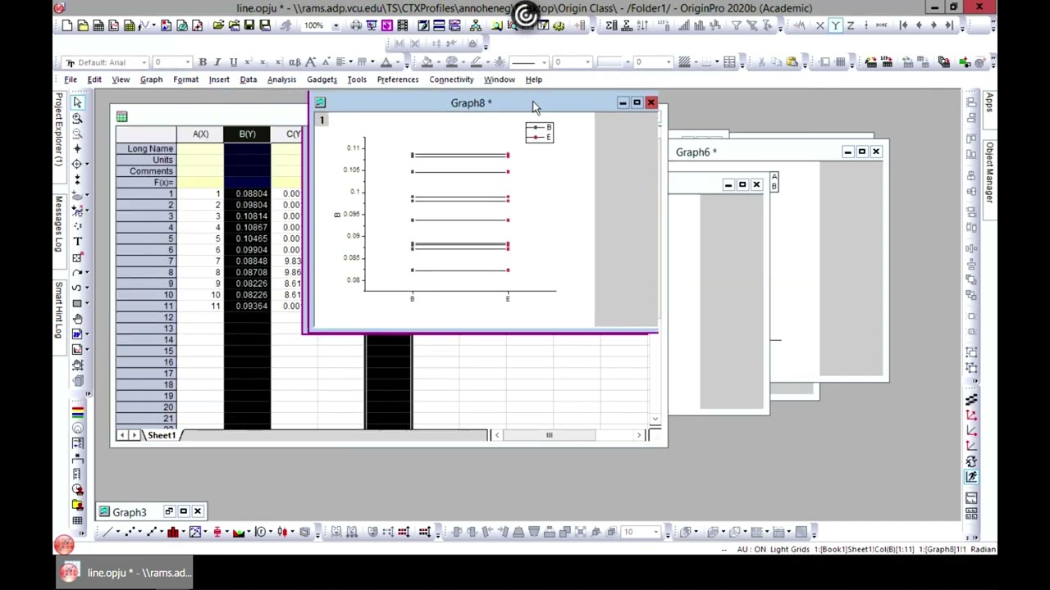Viewport: 1050px width, 590px height.
Task: Set column as X designation
Action: (819, 25)
